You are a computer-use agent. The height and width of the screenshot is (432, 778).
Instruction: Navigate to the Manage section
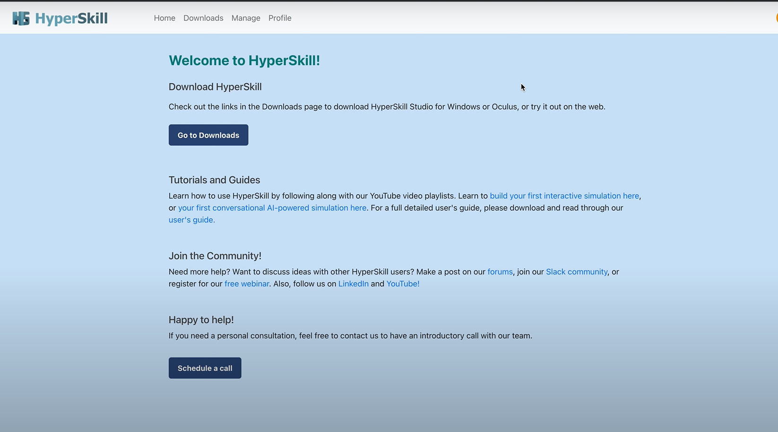[246, 18]
